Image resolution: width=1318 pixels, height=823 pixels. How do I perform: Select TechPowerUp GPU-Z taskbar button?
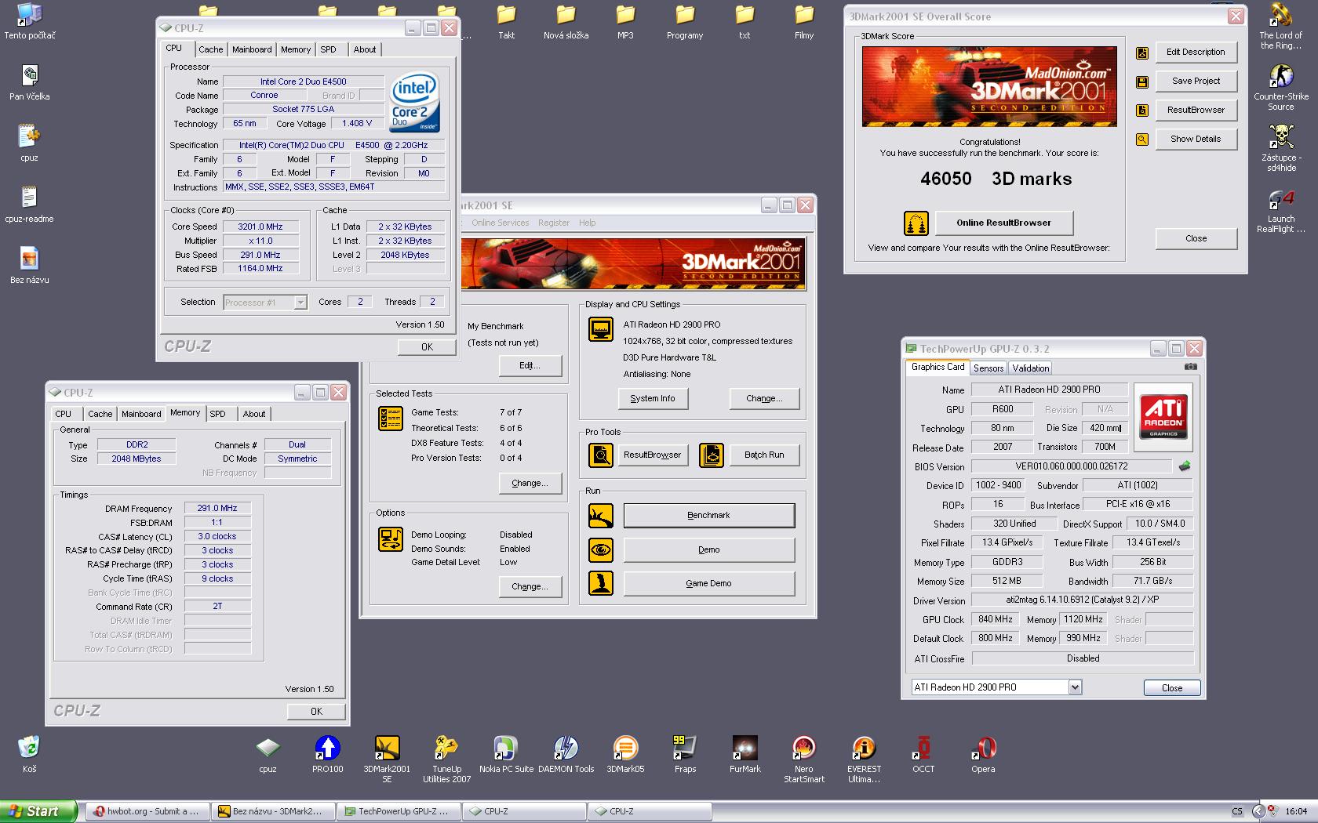tap(398, 812)
